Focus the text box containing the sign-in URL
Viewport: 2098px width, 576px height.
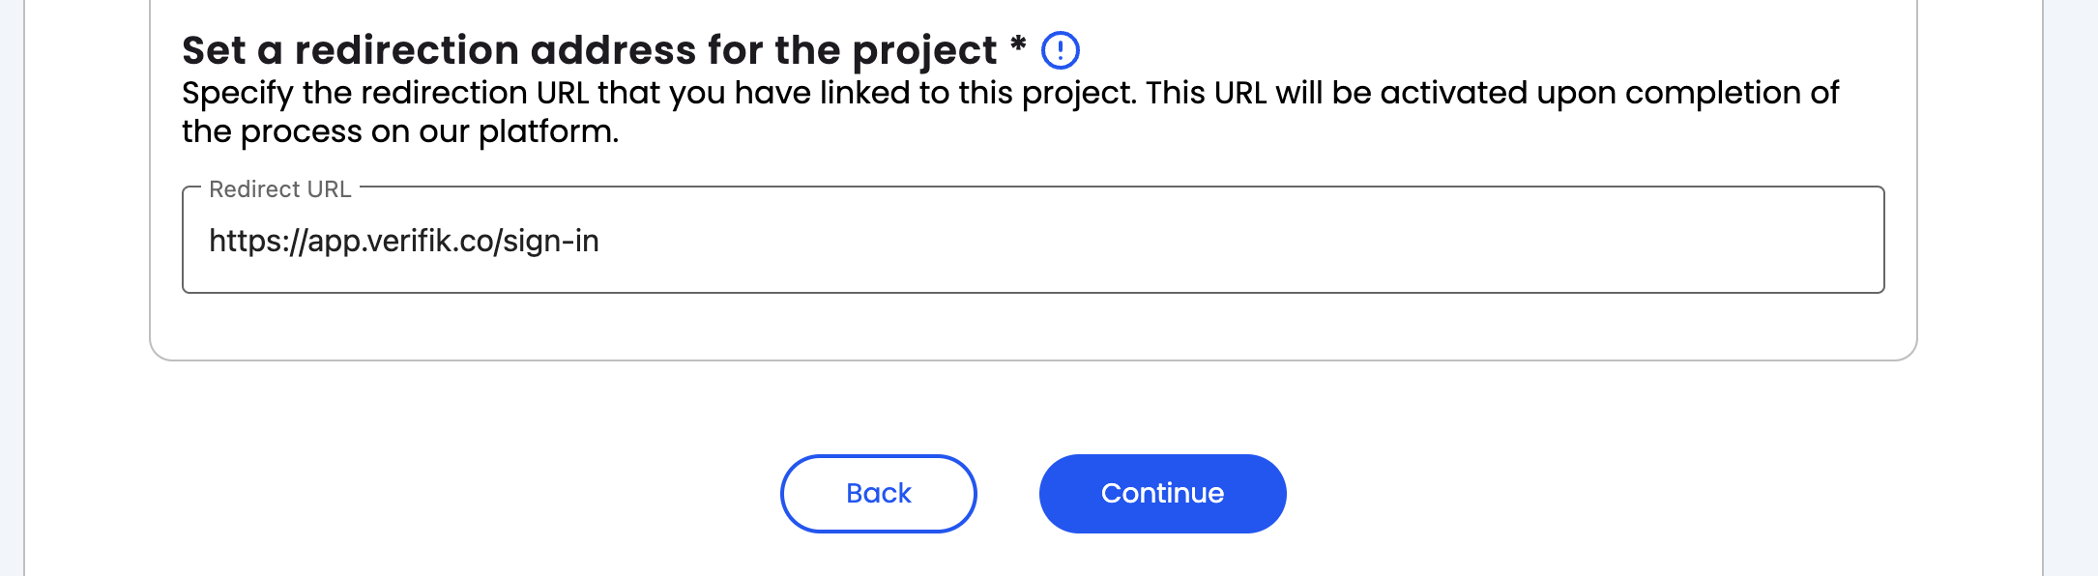coord(1033,241)
